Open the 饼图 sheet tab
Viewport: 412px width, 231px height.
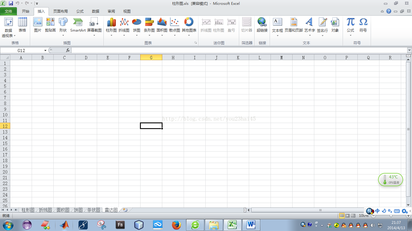pos(78,210)
